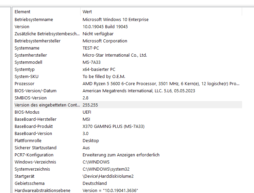Select the Zusätzliche Betriebsystembeschreibung row
This screenshot has width=254, height=193.
coord(128,34)
